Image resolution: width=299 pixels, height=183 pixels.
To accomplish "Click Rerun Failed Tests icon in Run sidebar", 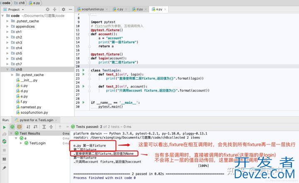I will pos(4,134).
